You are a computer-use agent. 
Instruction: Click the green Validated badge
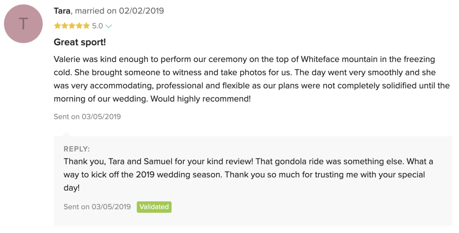(x=154, y=207)
